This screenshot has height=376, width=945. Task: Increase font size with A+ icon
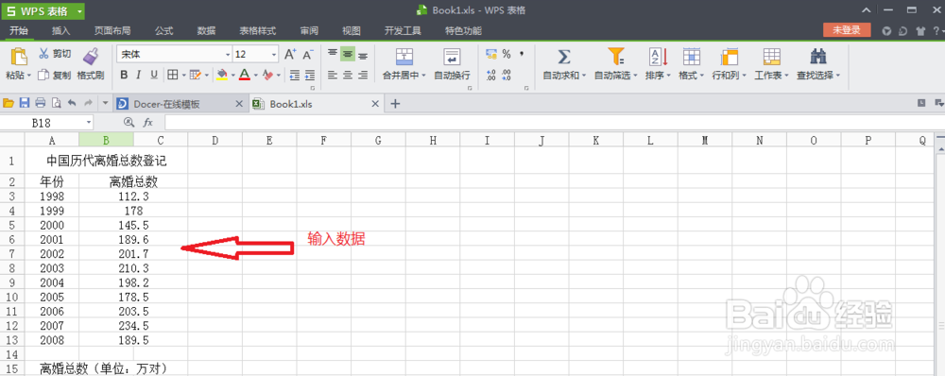pyautogui.click(x=290, y=54)
